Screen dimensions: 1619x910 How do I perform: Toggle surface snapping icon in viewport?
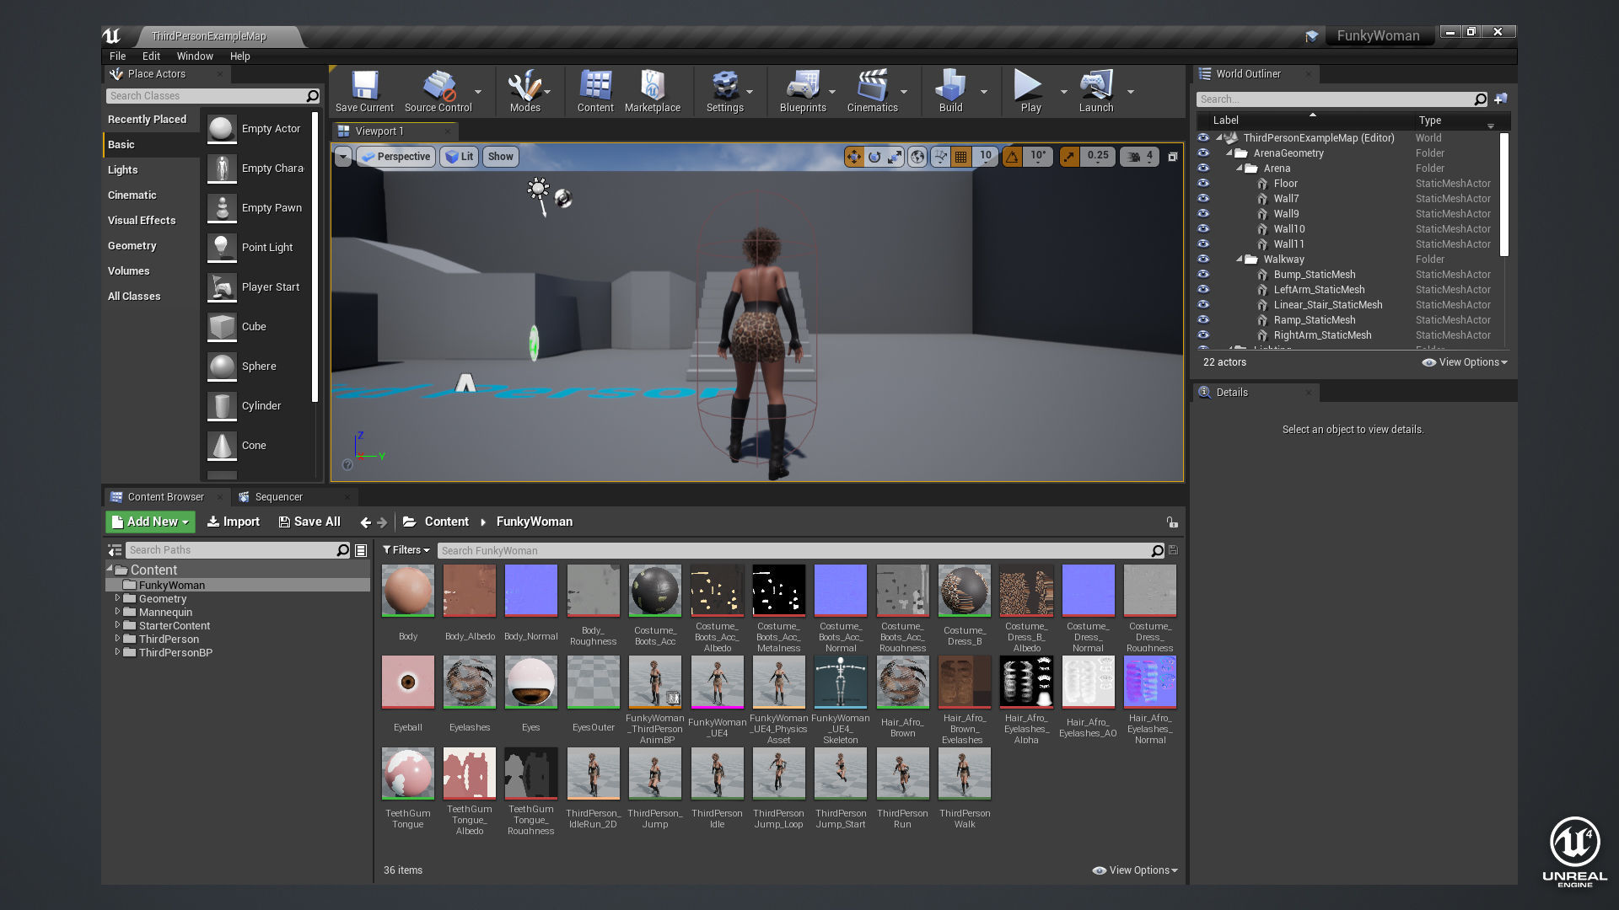[x=940, y=157]
